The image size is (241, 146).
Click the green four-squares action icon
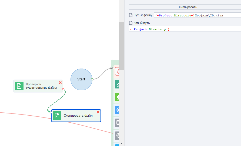pyautogui.click(x=117, y=97)
